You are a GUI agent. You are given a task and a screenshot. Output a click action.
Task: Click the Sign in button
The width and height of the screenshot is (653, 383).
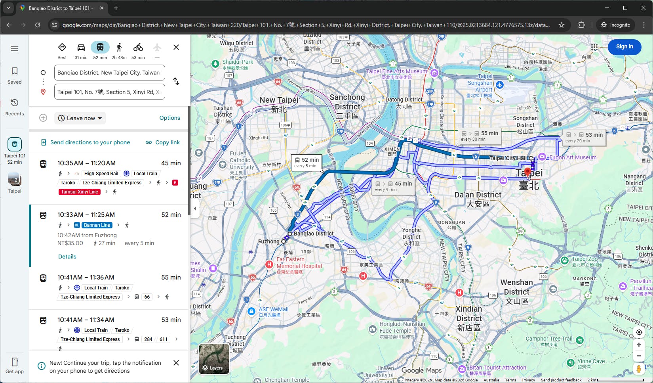click(624, 47)
